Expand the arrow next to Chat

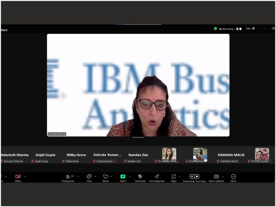(95, 177)
